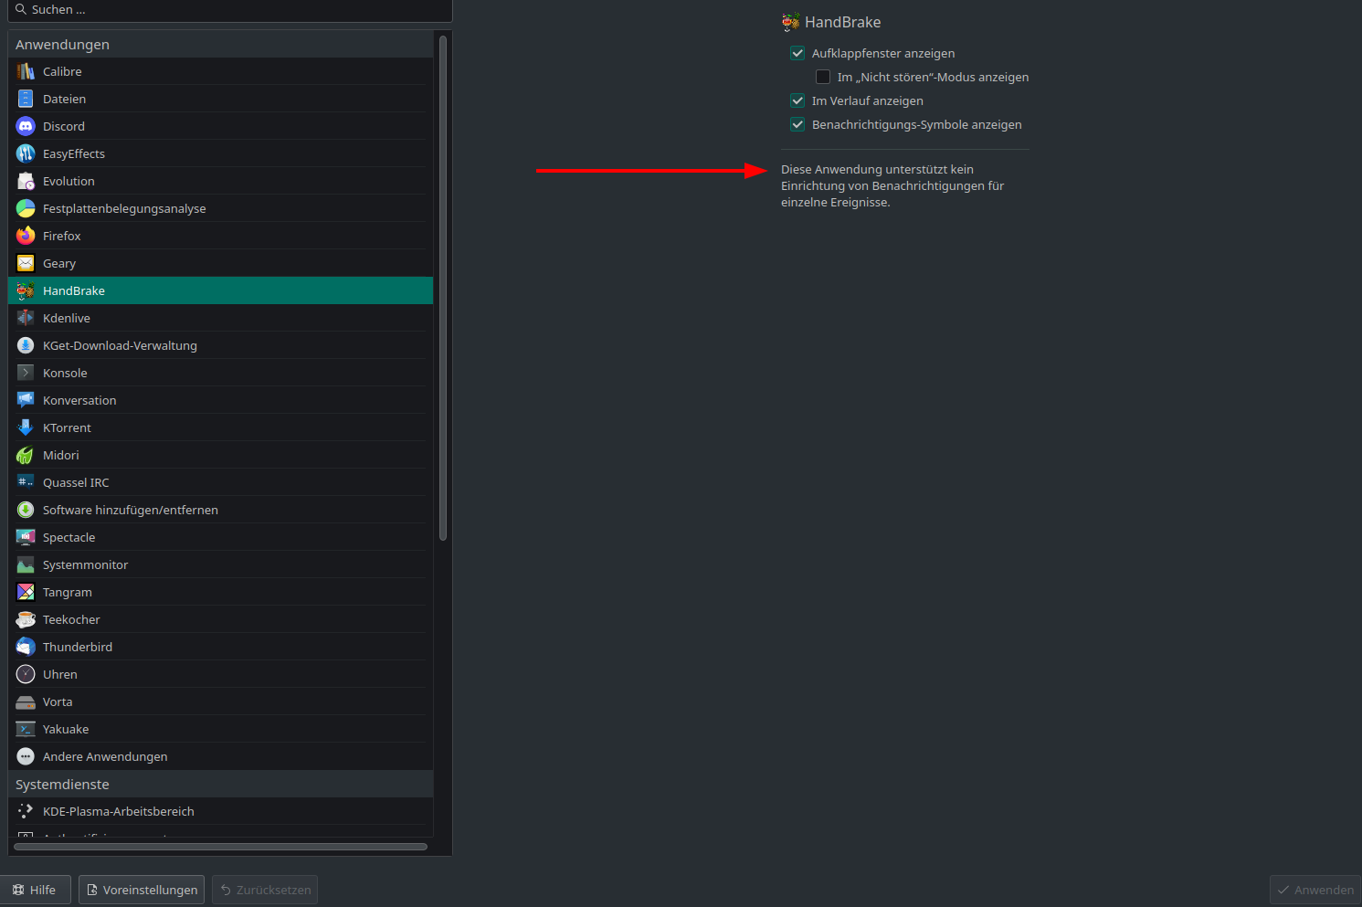Click the Calibre books icon
This screenshot has width=1362, height=907.
tap(26, 71)
